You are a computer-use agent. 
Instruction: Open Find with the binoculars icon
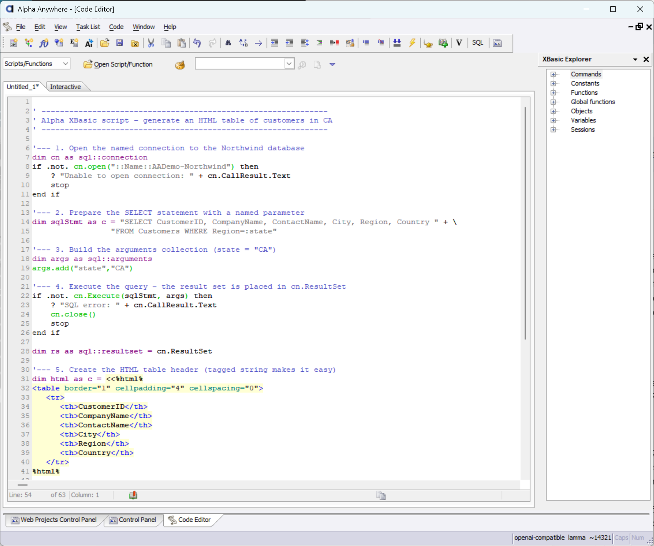pyautogui.click(x=228, y=43)
